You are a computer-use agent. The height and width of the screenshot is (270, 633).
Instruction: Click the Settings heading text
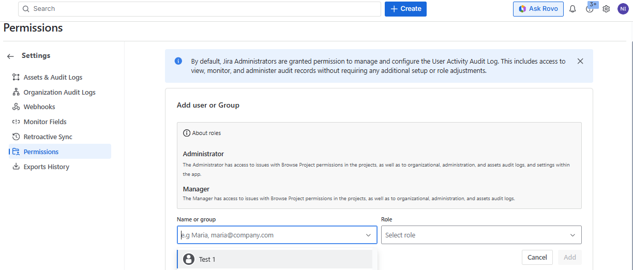click(36, 56)
